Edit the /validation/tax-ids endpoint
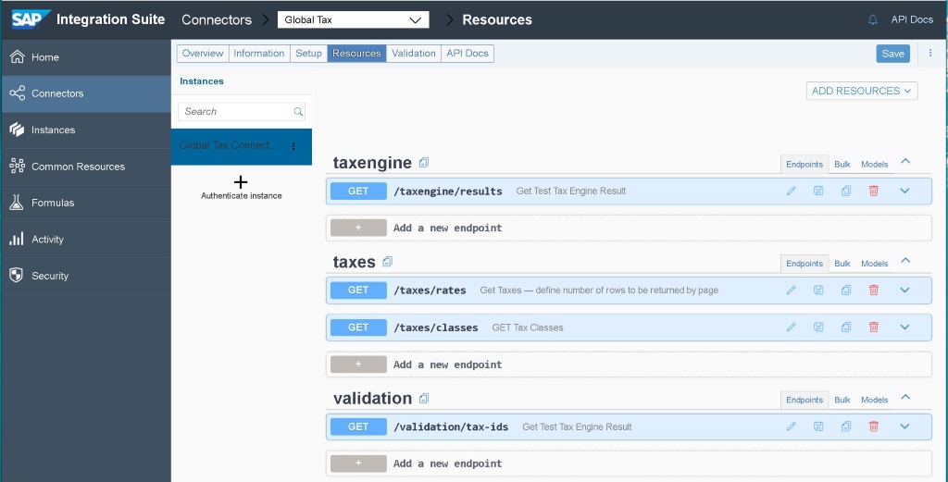Viewport: 948px width, 482px height. tap(791, 426)
